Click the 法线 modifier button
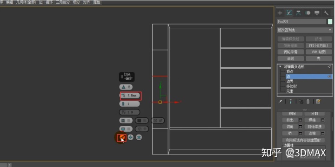335x167 pixels. 290,58
